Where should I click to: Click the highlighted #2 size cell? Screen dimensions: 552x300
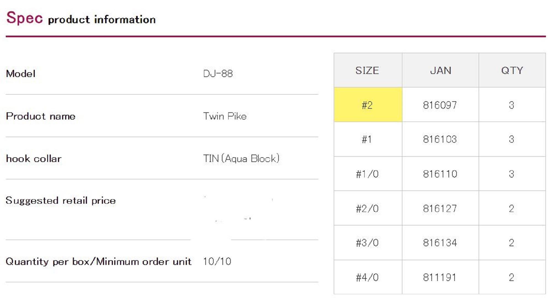(367, 105)
